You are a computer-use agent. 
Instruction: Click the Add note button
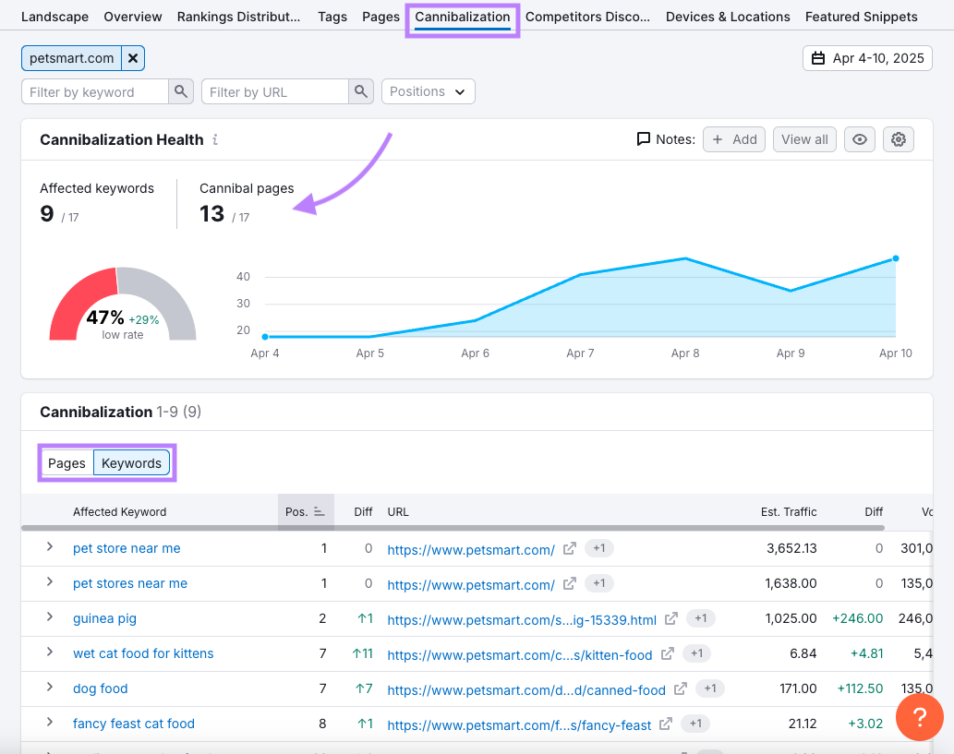click(x=734, y=139)
